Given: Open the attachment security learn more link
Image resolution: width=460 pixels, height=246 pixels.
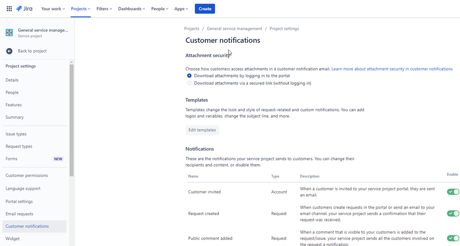Looking at the screenshot, I should tap(392, 69).
